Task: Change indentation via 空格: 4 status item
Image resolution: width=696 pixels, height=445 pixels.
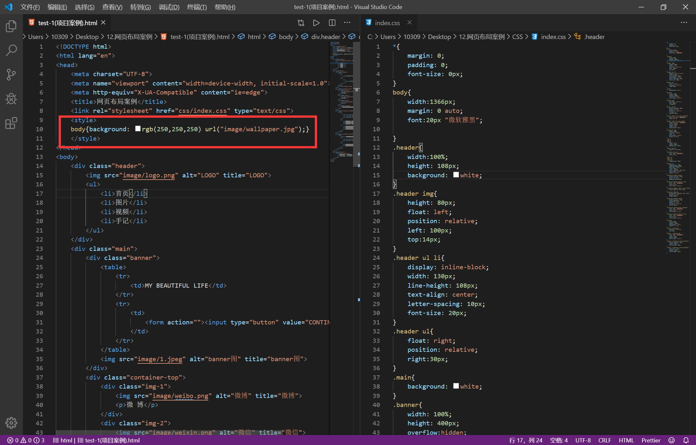Action: click(x=559, y=440)
